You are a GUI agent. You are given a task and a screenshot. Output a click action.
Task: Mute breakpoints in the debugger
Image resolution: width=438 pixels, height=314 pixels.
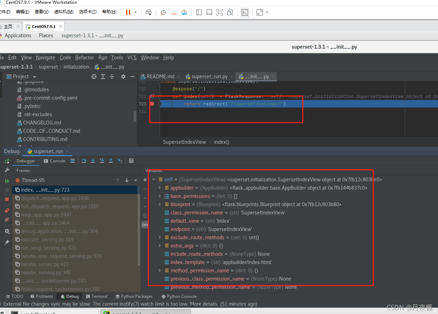[x=7, y=220]
